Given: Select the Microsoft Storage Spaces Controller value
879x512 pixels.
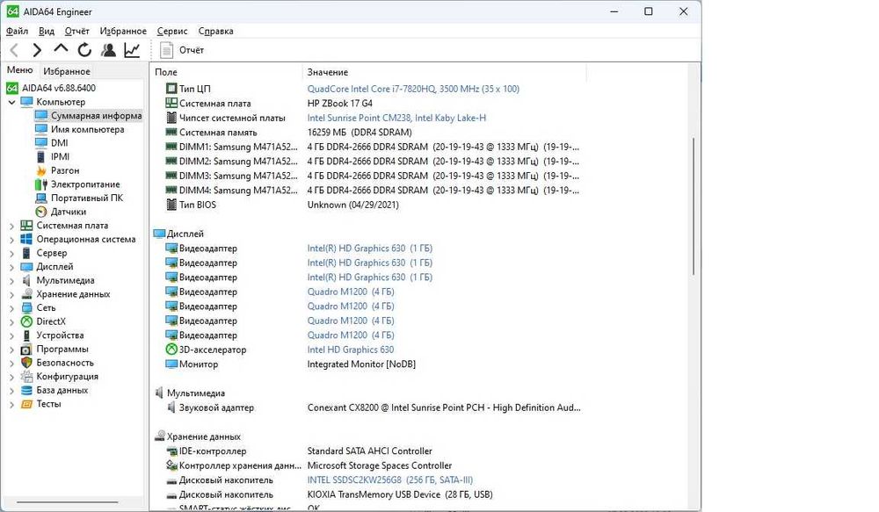Looking at the screenshot, I should click(x=380, y=465).
